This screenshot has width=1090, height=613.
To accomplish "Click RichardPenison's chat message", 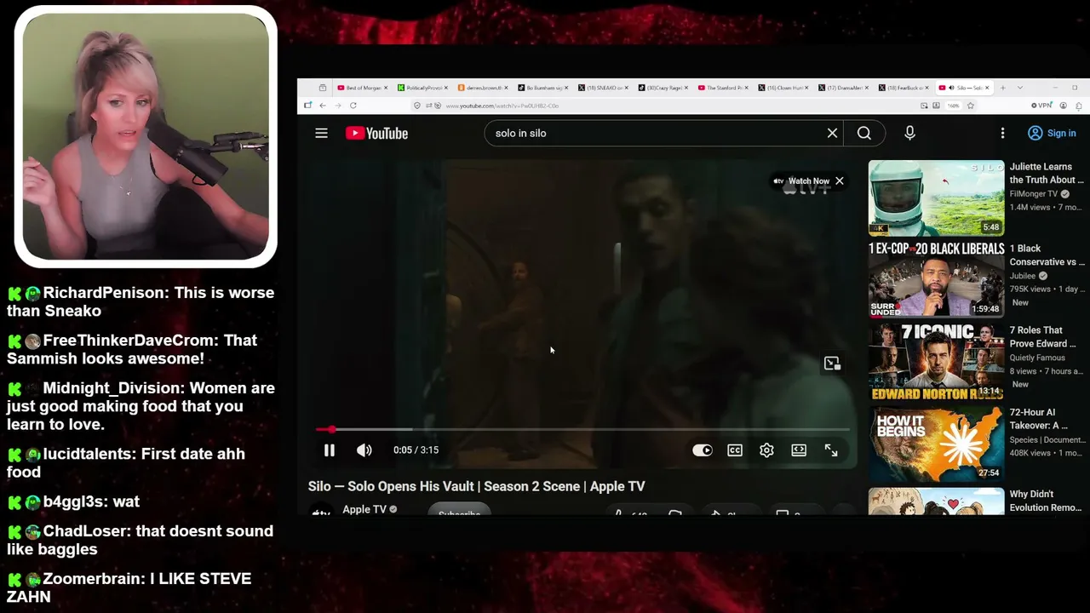I will 141,301.
